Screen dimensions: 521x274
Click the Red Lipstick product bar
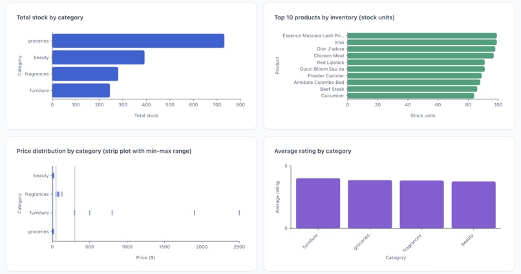coord(416,63)
